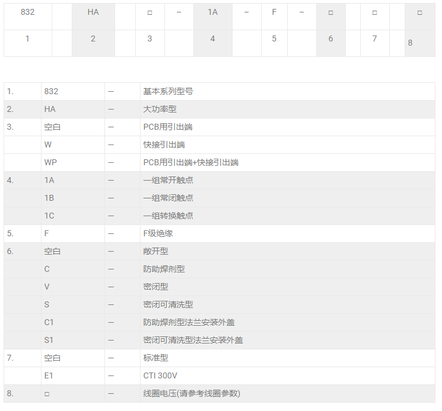442x411 pixels.
Task: Click the V code for 密闭型
Action: (x=47, y=287)
